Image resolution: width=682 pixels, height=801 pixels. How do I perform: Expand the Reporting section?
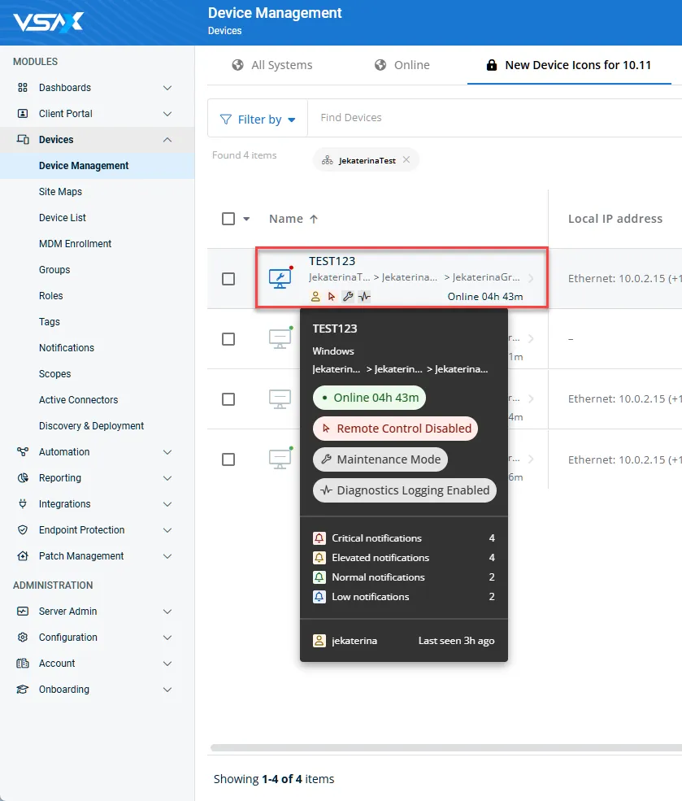point(167,478)
